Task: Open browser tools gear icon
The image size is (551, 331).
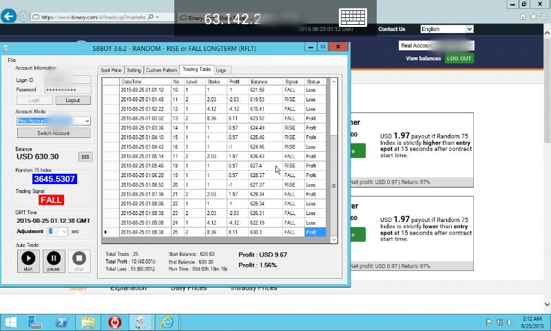Action: (544, 17)
